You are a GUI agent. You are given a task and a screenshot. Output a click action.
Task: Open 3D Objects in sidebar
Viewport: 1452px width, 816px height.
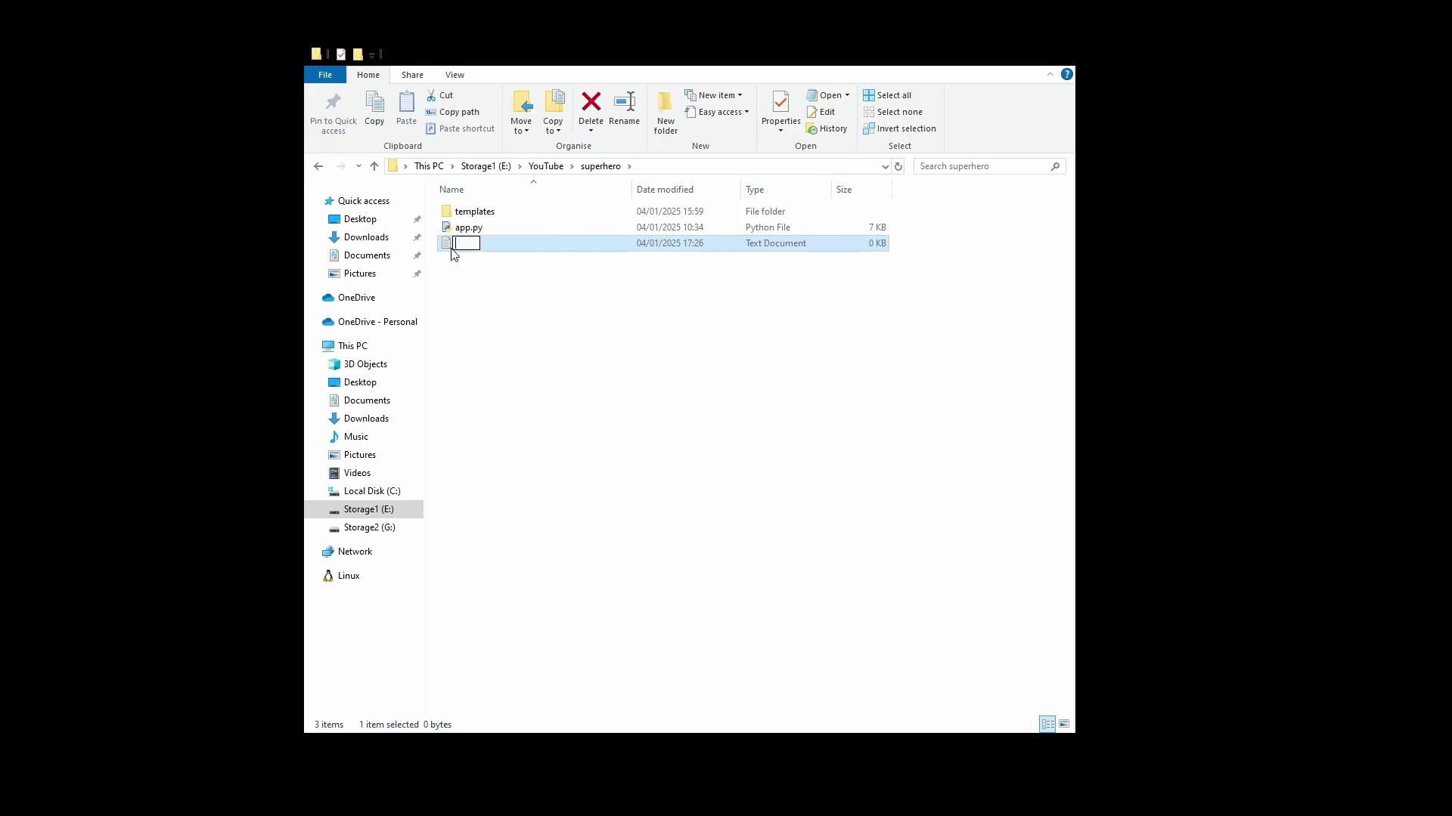pos(365,364)
